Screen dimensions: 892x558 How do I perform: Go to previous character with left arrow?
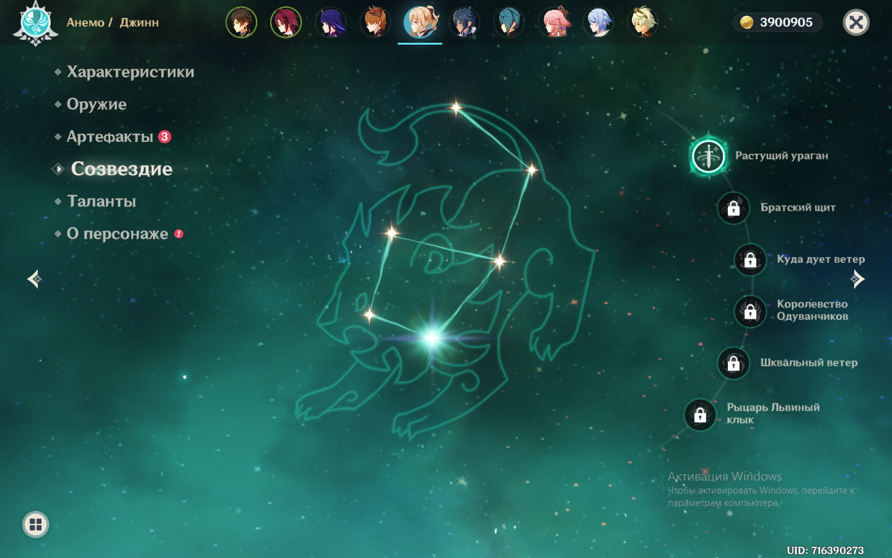pos(34,279)
